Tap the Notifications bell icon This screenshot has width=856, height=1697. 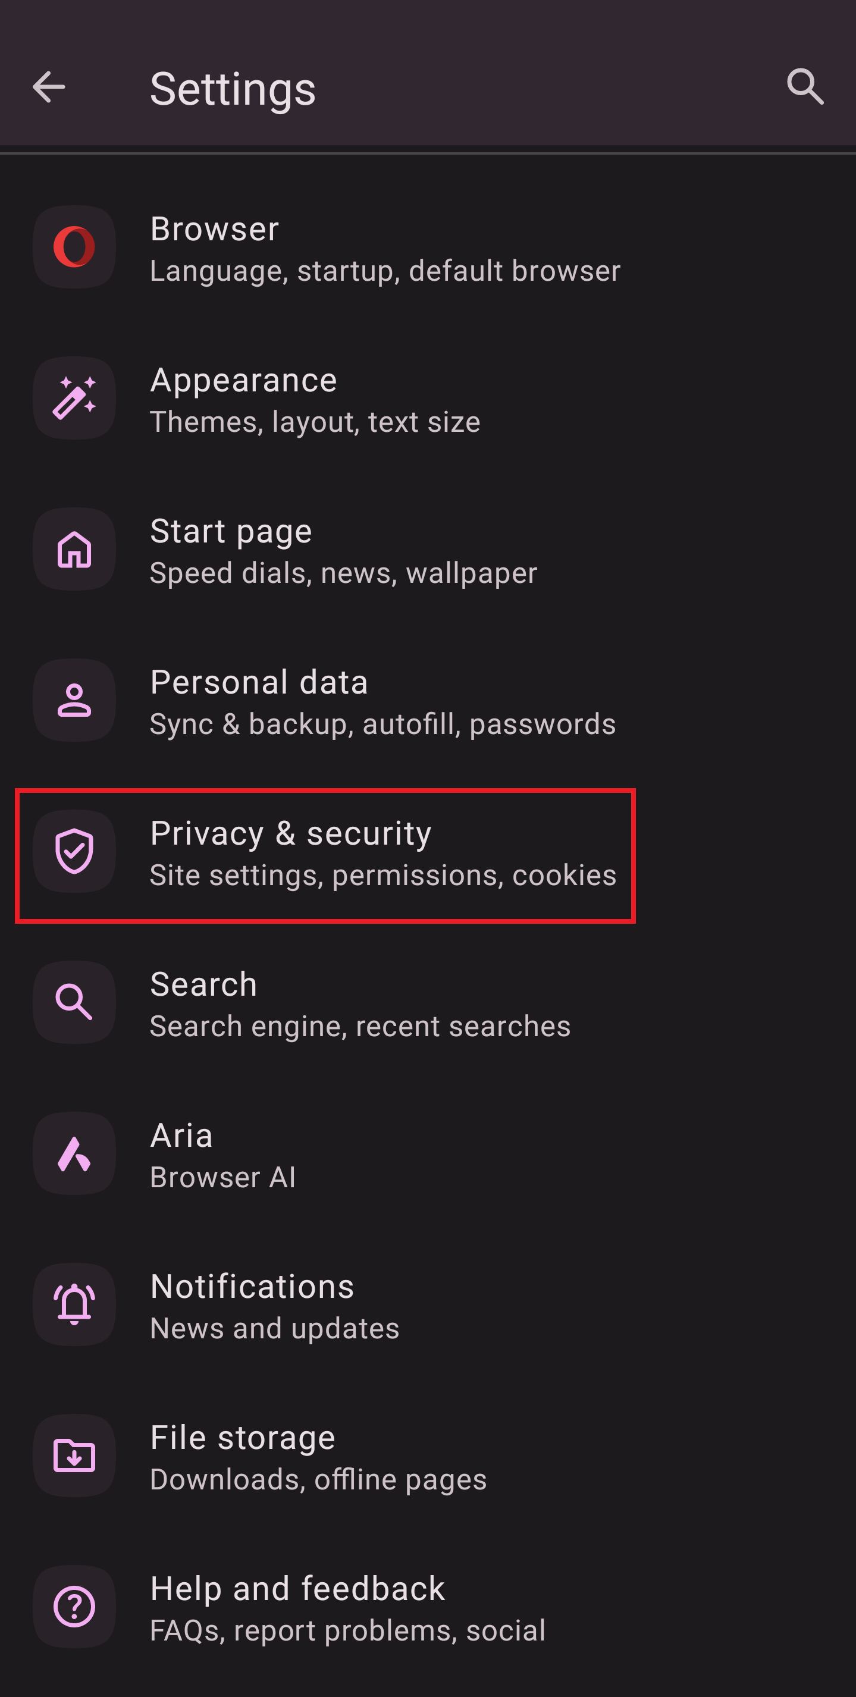tap(74, 1304)
